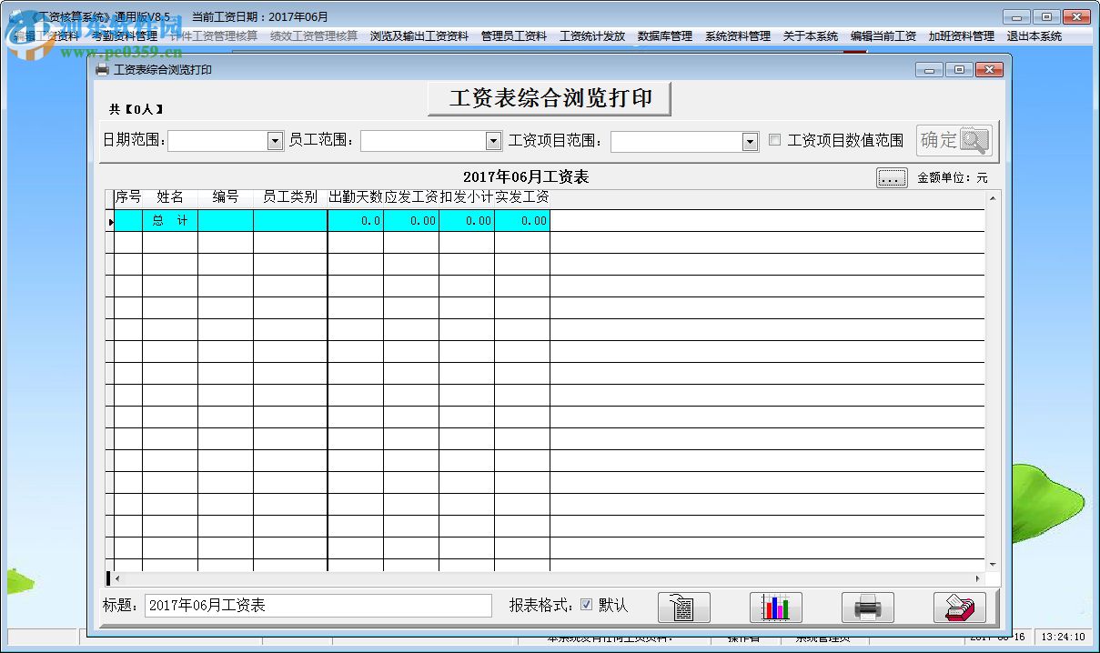Screen dimensions: 1100x653
Task: Click the 员工类别 column header
Action: point(290,196)
